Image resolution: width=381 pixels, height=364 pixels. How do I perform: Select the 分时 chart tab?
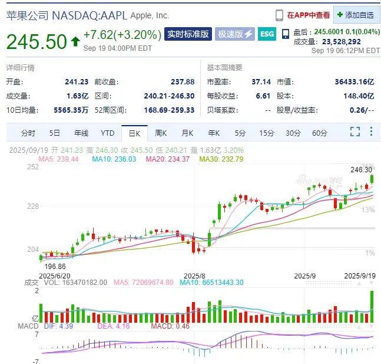click(x=28, y=133)
